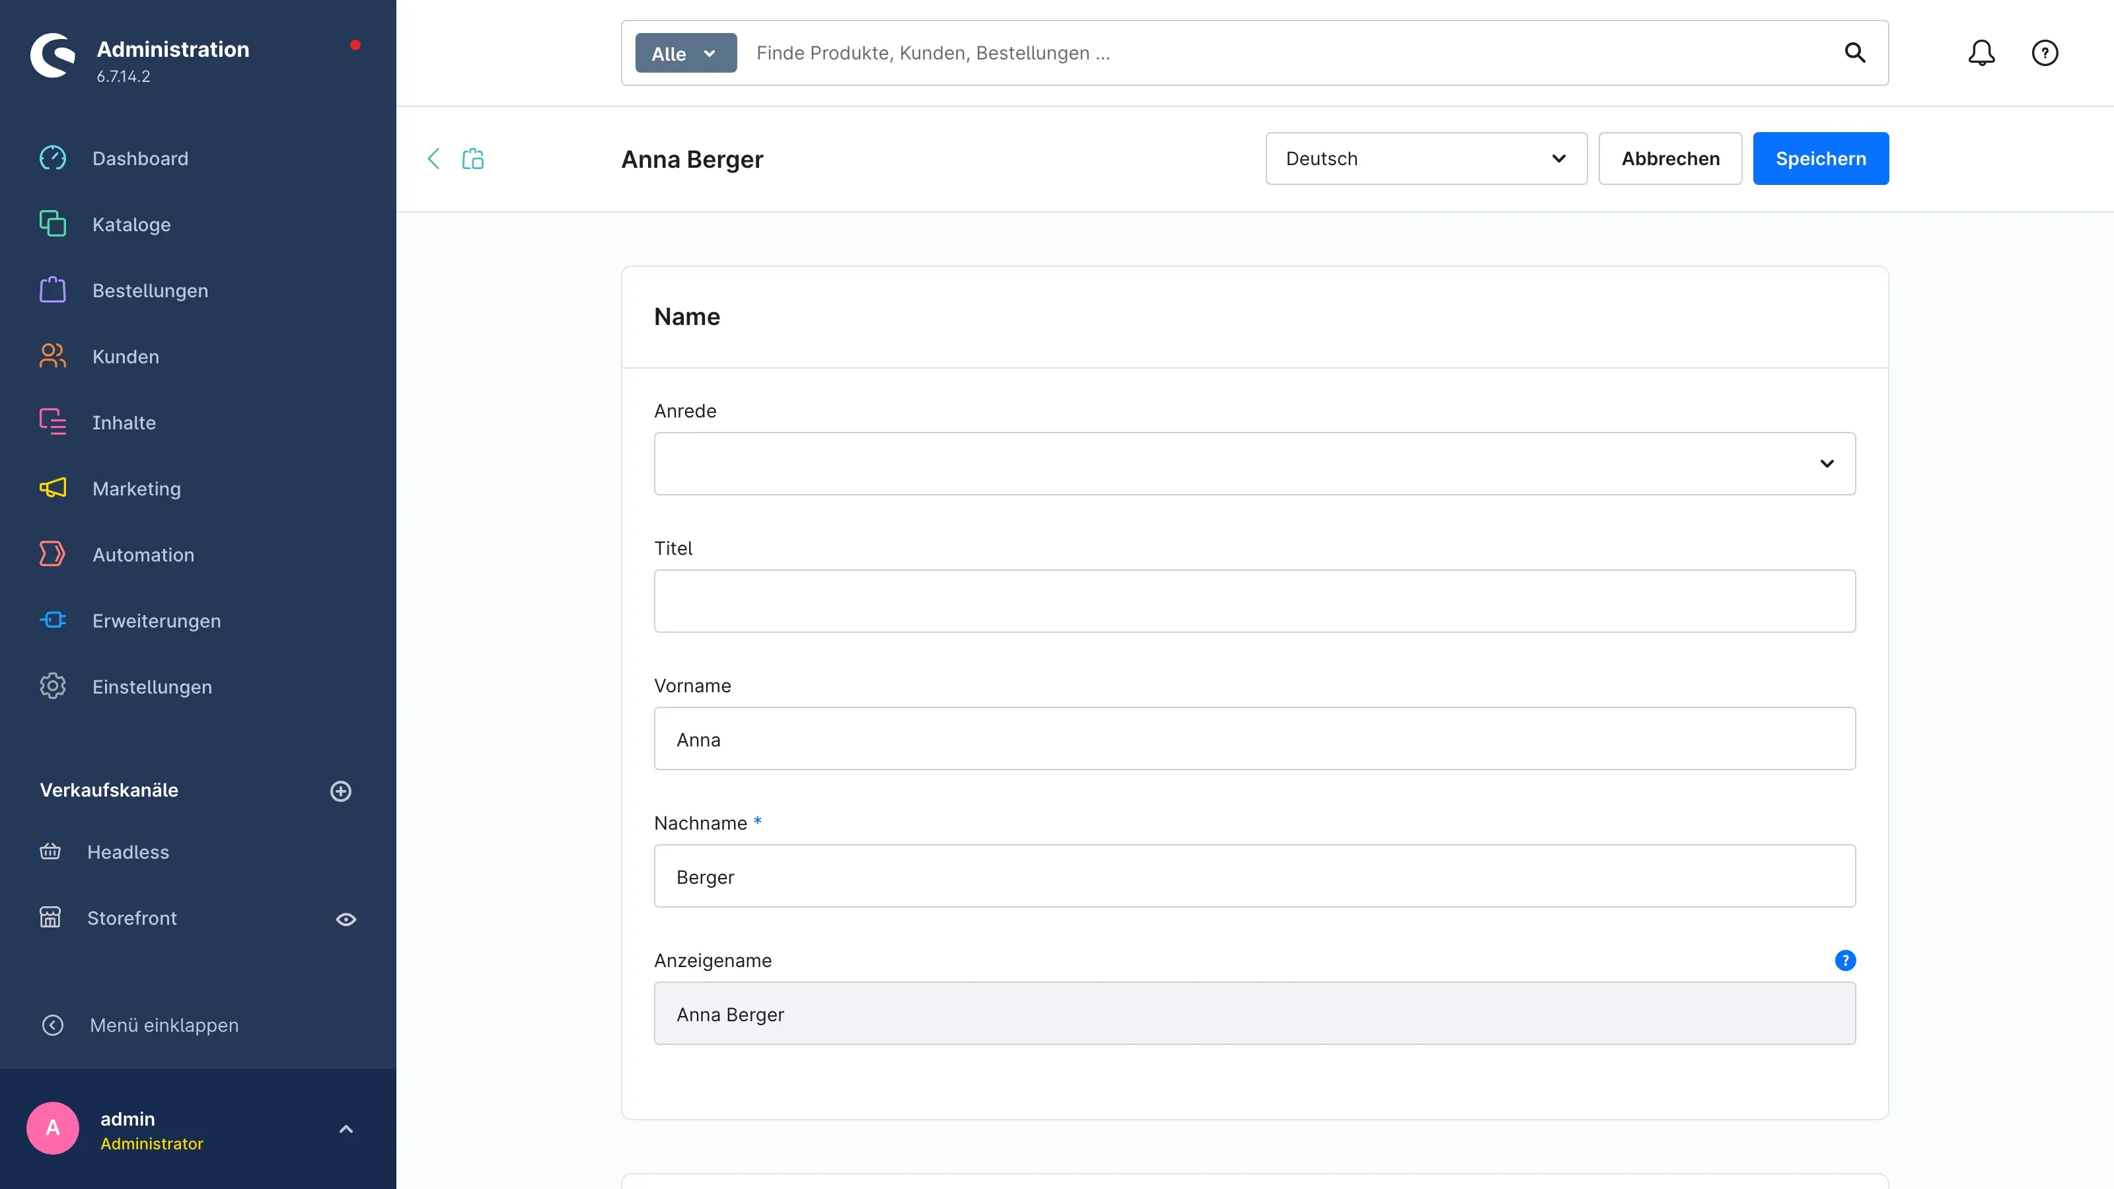Click the Shopware logo
Image resolution: width=2114 pixels, height=1189 pixels.
[53, 55]
